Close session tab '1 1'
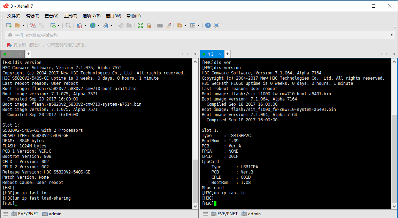Viewport: 398px width, 218px height. [x=20, y=54]
